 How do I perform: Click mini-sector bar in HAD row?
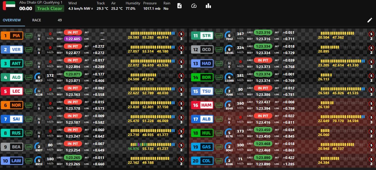pos(343,60)
